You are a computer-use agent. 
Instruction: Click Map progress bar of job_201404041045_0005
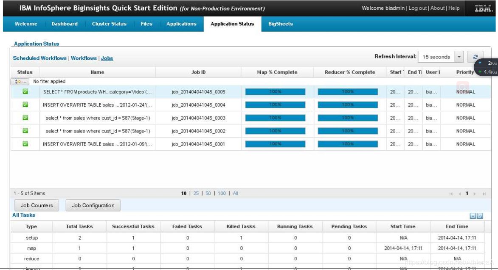click(276, 92)
